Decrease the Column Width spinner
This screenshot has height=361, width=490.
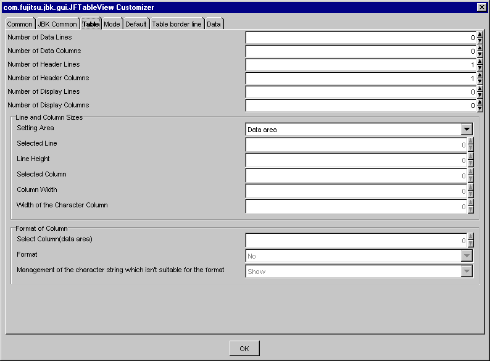point(470,194)
